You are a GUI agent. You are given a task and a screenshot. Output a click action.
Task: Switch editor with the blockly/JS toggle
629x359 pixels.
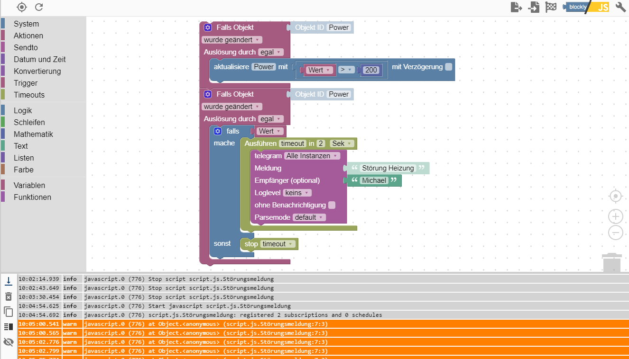pyautogui.click(x=586, y=7)
